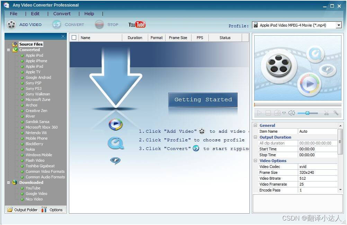Select YouTube under Downloaded

(33, 188)
